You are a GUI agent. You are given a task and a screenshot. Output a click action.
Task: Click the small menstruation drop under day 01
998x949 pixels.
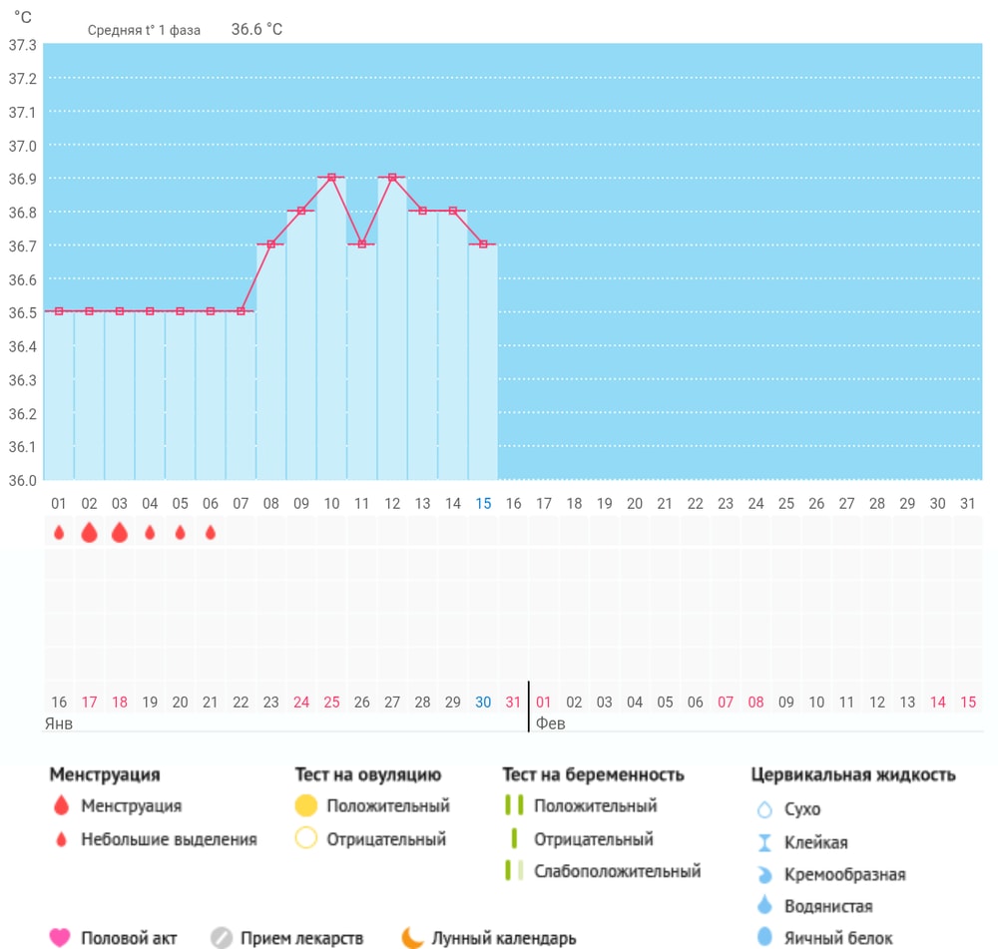coord(59,532)
